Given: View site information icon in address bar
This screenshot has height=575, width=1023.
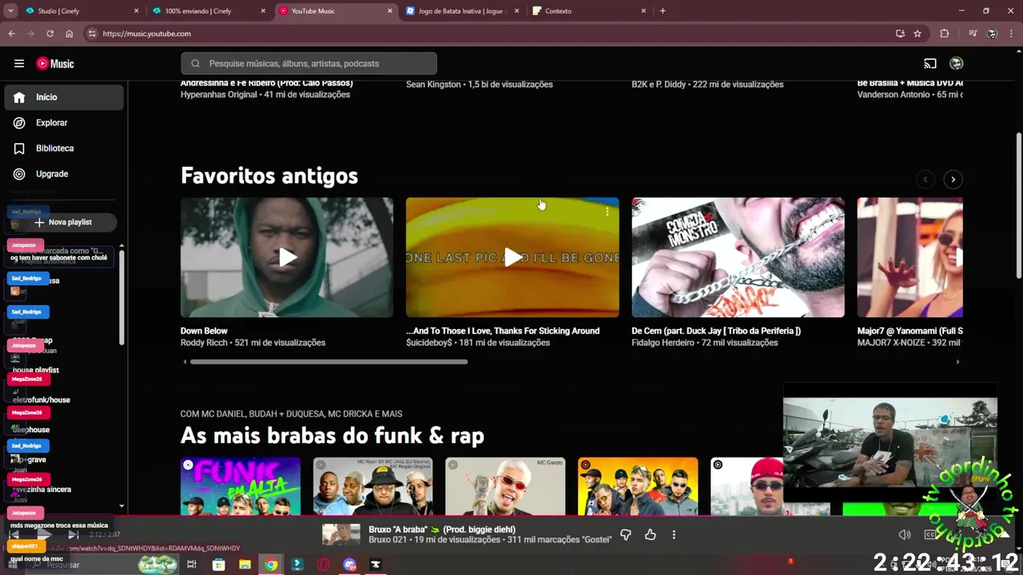Looking at the screenshot, I should tap(92, 34).
